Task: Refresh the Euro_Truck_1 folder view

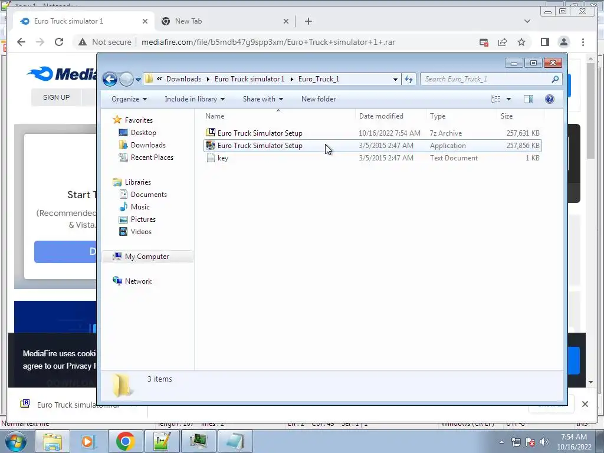Action: (x=409, y=80)
